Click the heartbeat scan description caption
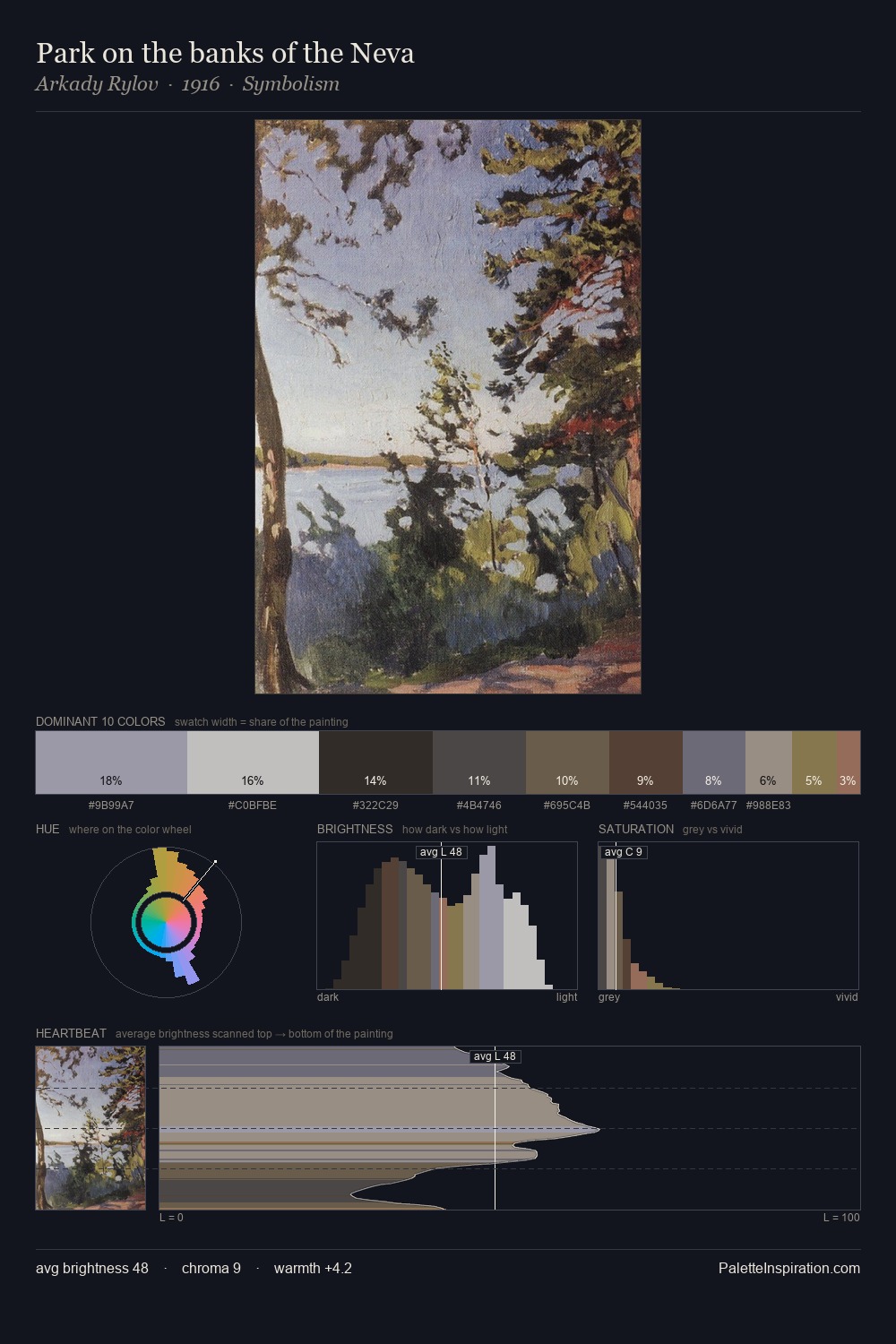896x1344 pixels. (254, 1034)
